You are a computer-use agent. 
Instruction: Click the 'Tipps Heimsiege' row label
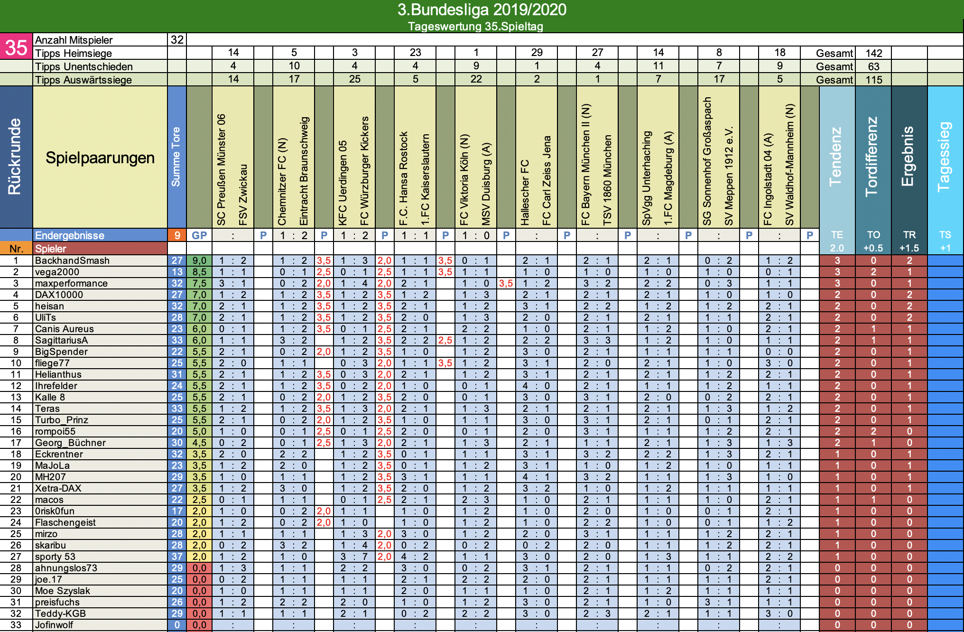[x=74, y=53]
